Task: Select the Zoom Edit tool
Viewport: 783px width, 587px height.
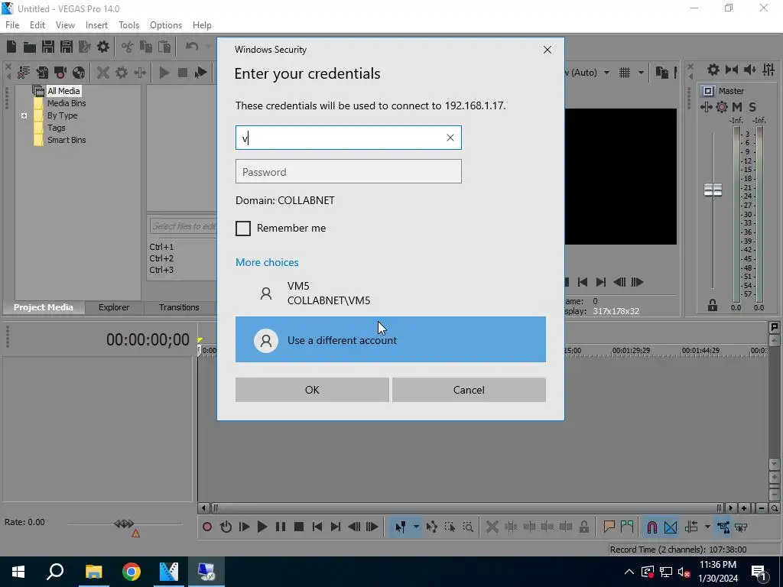Action: click(x=468, y=527)
